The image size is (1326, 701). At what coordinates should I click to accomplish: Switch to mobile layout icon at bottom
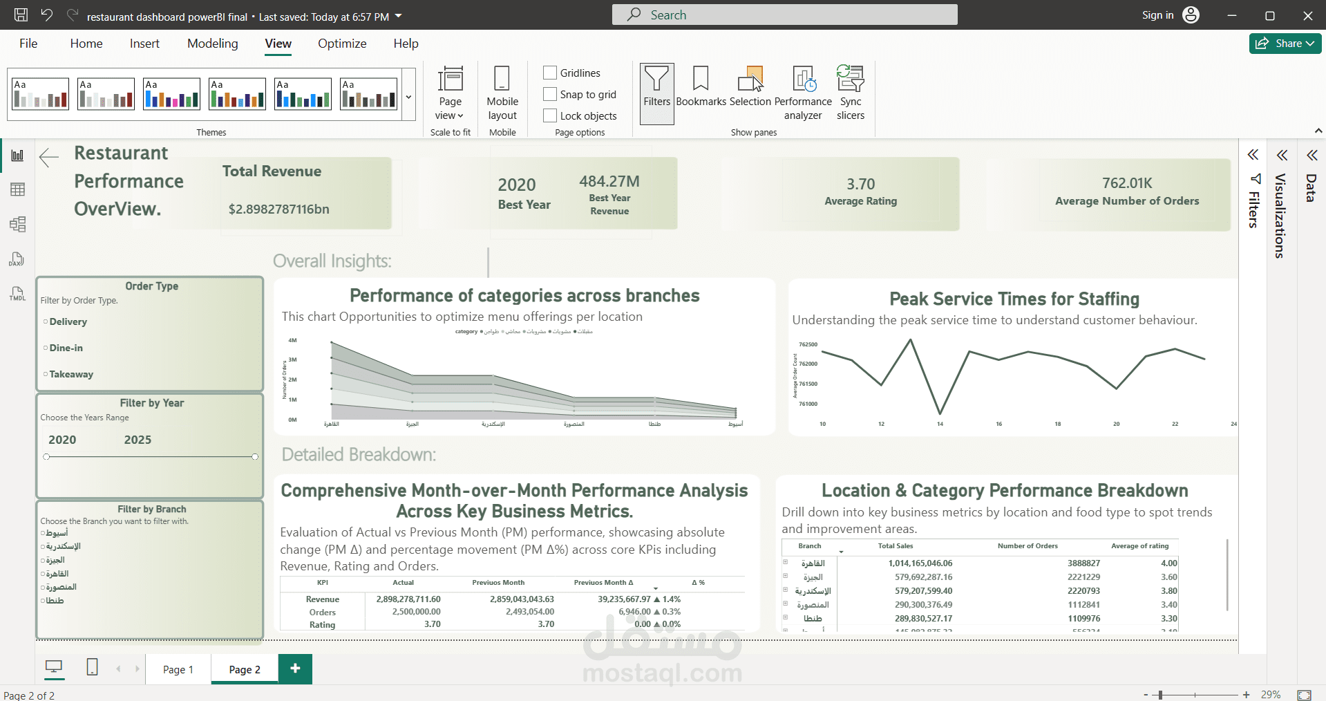coord(92,667)
